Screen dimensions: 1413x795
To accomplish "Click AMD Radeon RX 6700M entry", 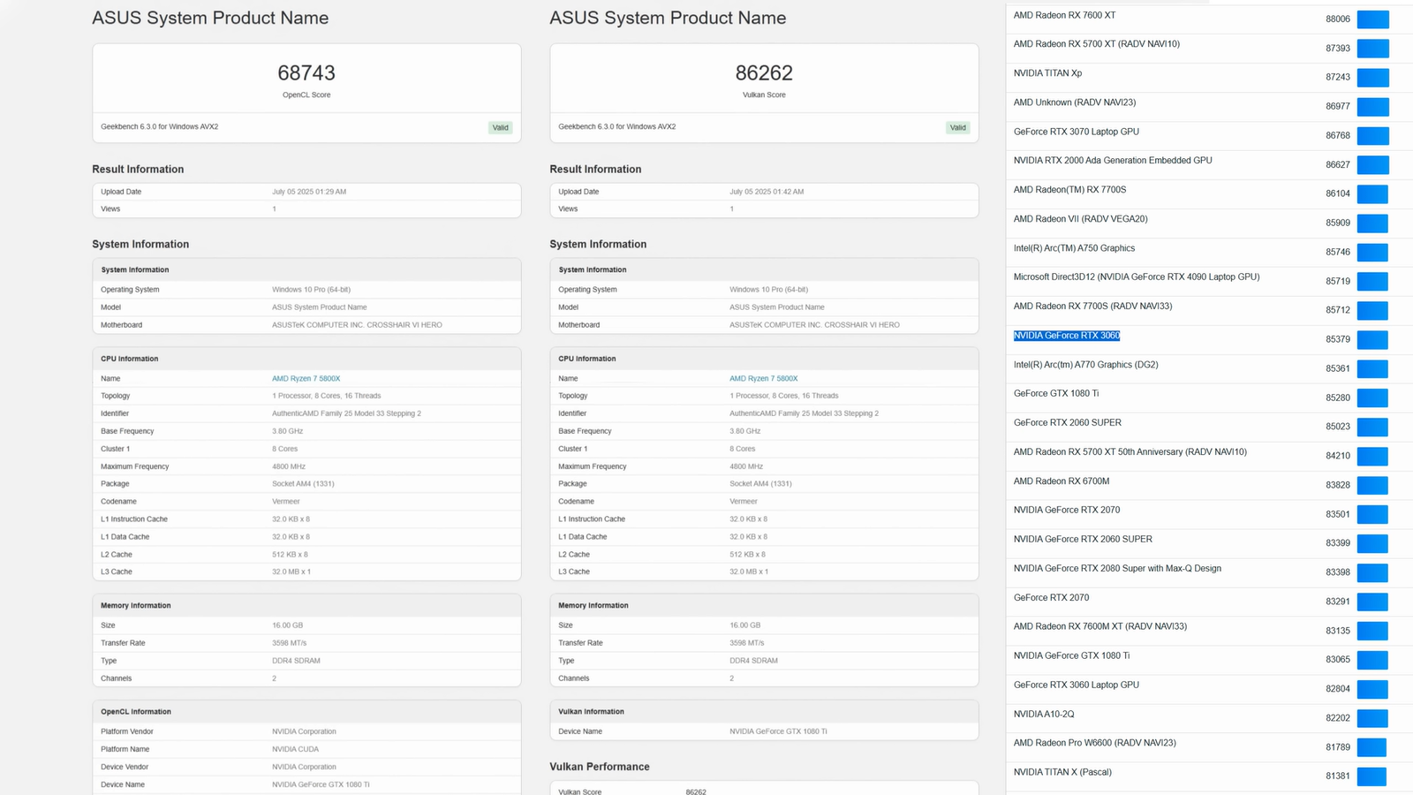I will pyautogui.click(x=1061, y=481).
